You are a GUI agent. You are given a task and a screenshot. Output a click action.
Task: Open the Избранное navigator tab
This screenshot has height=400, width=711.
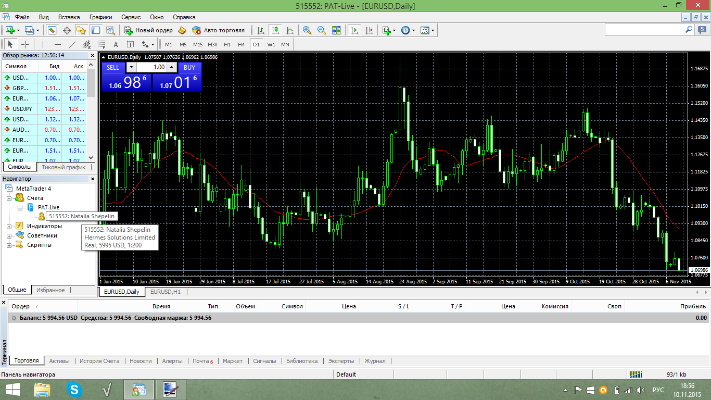tap(50, 290)
